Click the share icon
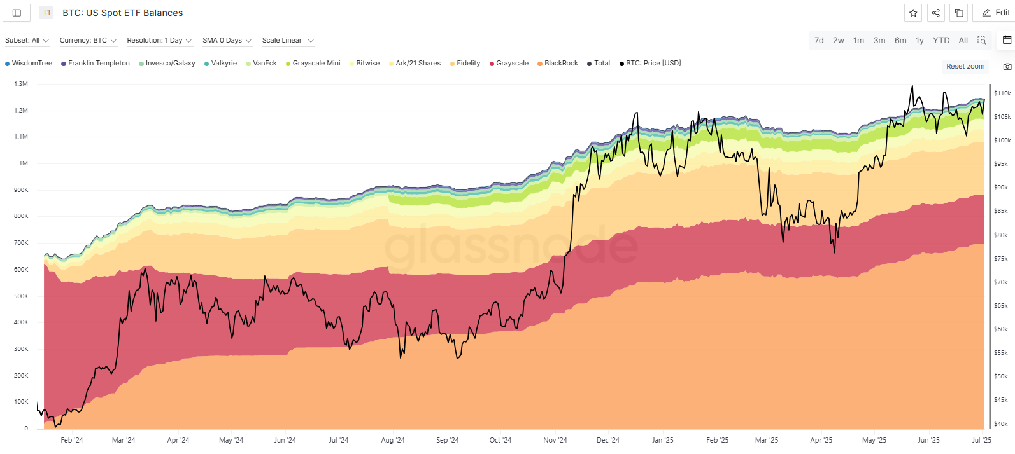Screen dimensions: 1015x454 click(936, 13)
